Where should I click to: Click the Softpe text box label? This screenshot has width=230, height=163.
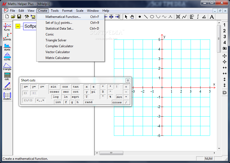(x=30, y=26)
